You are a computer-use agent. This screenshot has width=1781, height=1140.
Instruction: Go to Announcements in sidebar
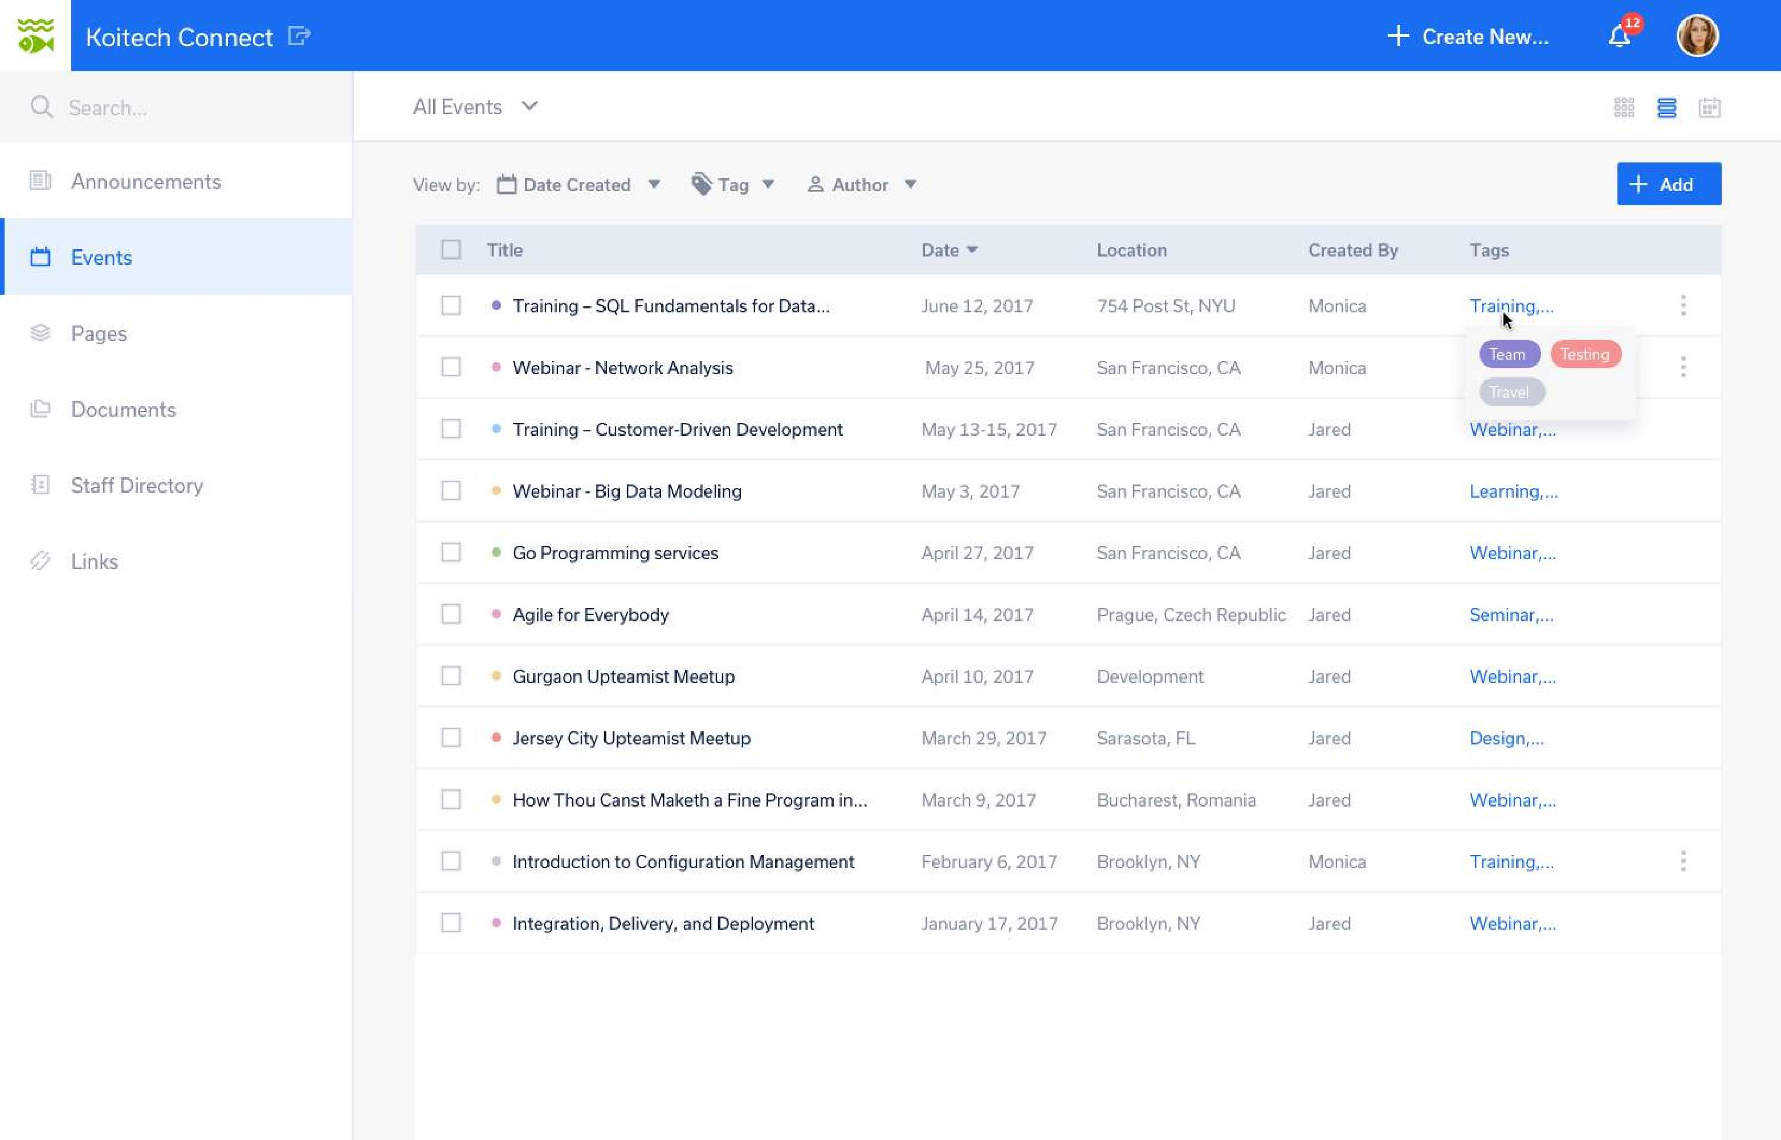point(146,181)
